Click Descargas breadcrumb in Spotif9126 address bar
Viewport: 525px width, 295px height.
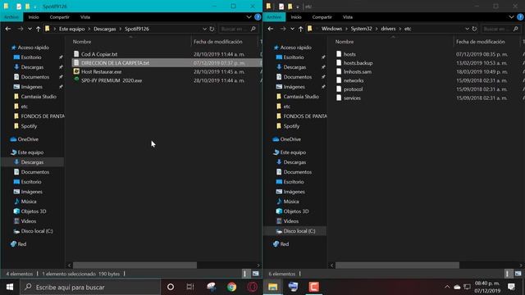point(104,29)
